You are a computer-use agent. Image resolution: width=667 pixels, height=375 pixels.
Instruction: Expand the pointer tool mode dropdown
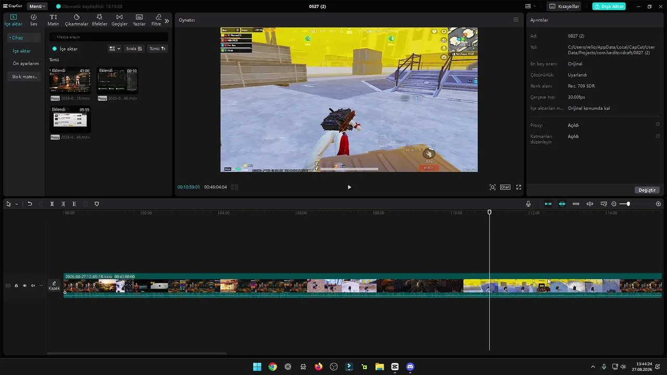pyautogui.click(x=17, y=204)
